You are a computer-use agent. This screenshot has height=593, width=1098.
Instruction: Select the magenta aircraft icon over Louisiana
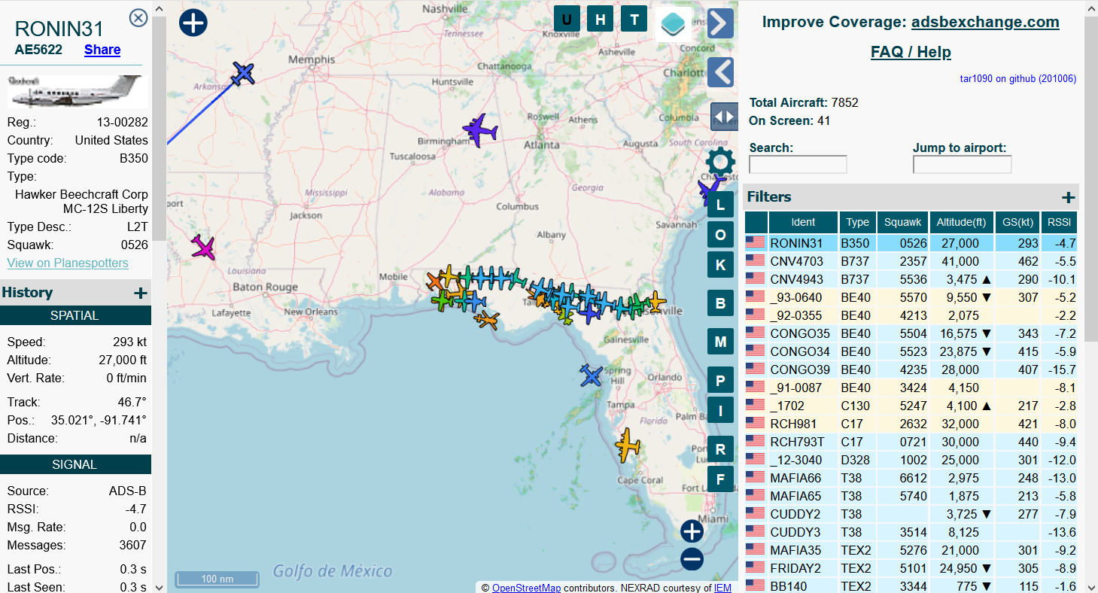(202, 248)
